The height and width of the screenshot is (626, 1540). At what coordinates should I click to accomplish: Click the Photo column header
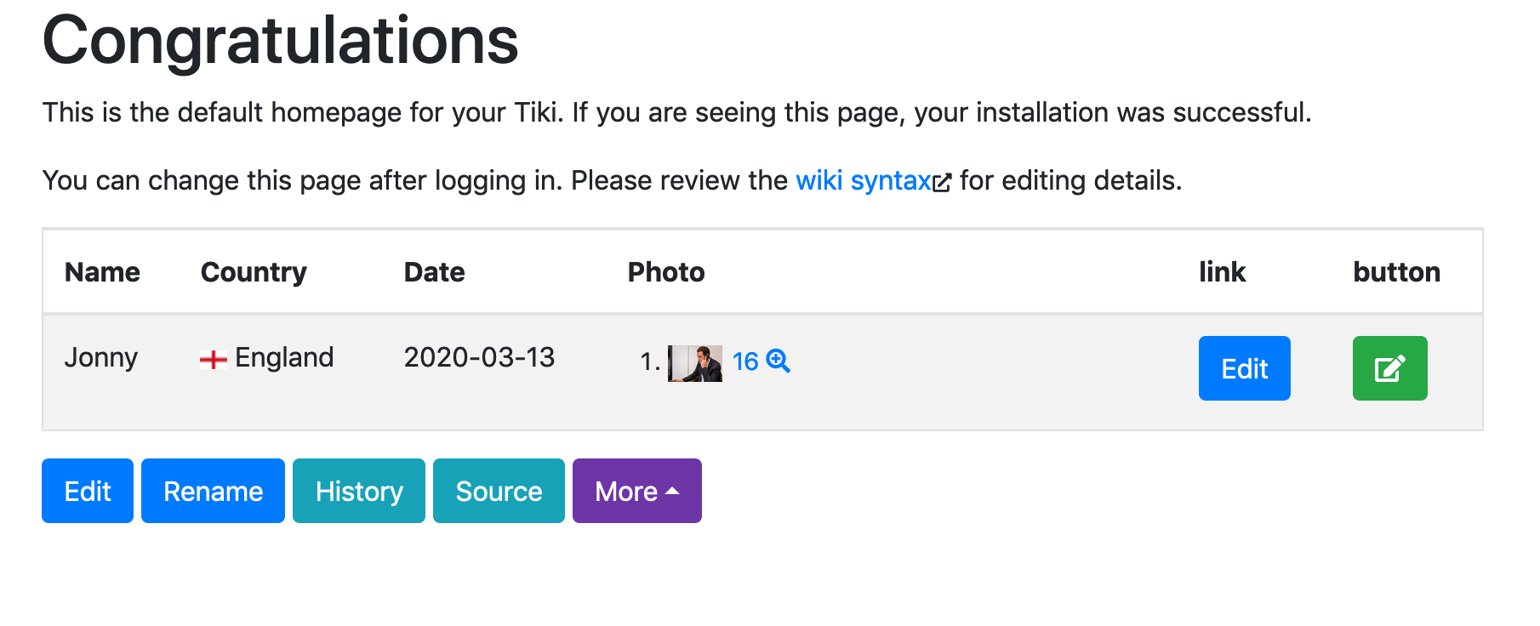tap(666, 272)
